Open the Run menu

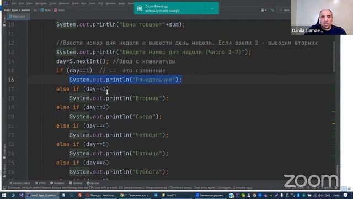[83, 3]
